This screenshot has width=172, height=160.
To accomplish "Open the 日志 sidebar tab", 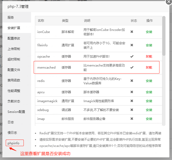I will coord(17,122).
